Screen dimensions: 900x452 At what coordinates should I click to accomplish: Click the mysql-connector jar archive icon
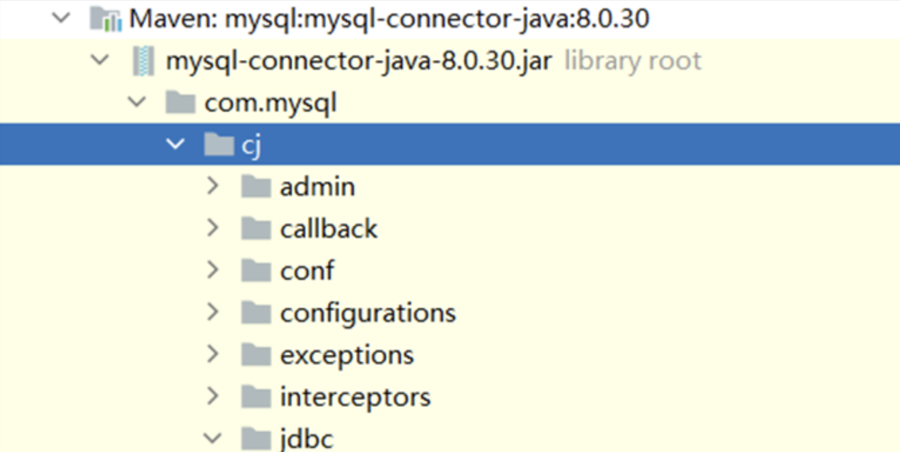143,61
